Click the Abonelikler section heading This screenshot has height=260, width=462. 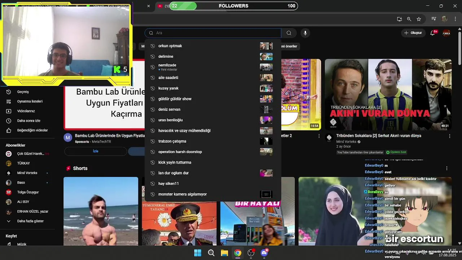pos(16,145)
